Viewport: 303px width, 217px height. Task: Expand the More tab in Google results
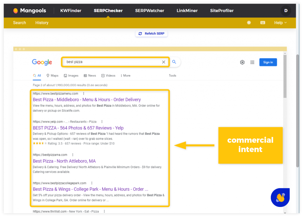pos(125,75)
